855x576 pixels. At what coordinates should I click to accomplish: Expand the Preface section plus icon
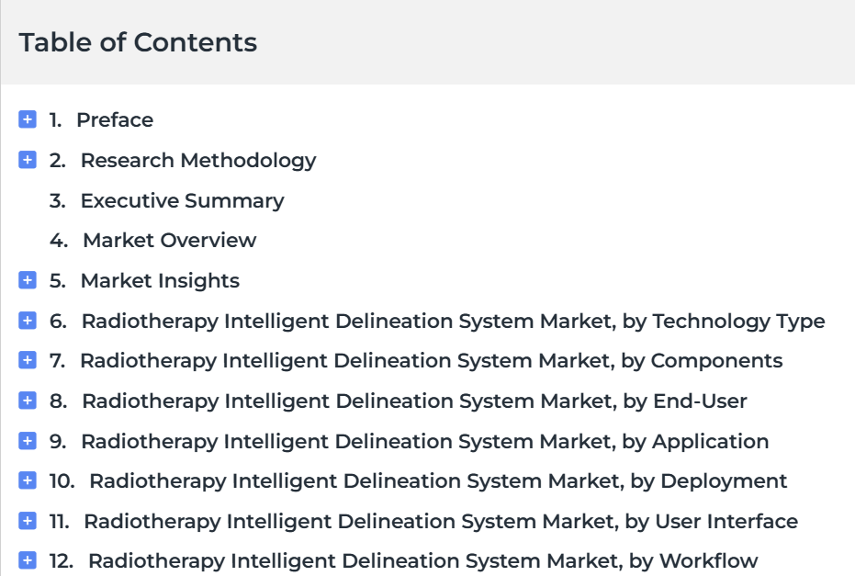28,119
